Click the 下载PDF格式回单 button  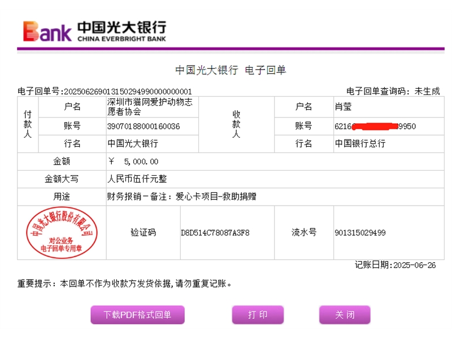pyautogui.click(x=137, y=315)
